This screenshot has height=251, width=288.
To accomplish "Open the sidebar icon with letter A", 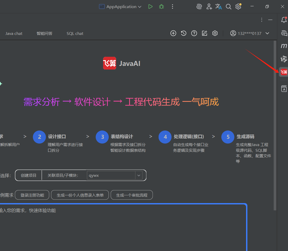I will pyautogui.click(x=284, y=89).
